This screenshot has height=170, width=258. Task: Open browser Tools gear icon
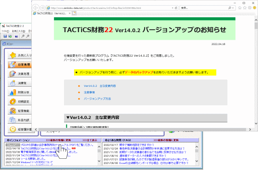pyautogui.click(x=250, y=8)
